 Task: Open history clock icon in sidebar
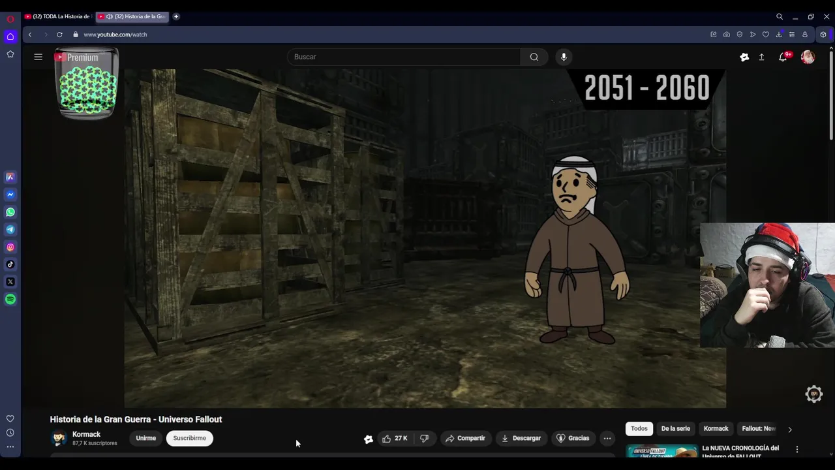[x=10, y=433]
